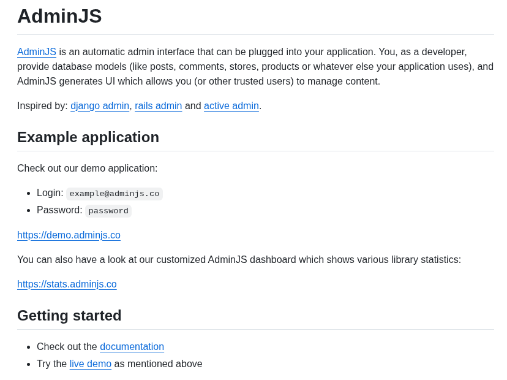
Task: Click the 'Login:' list item label
Action: [50, 193]
